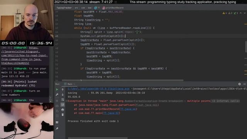Open Float.java stack trace link
The height and width of the screenshot is (139, 247).
tap(146, 105)
